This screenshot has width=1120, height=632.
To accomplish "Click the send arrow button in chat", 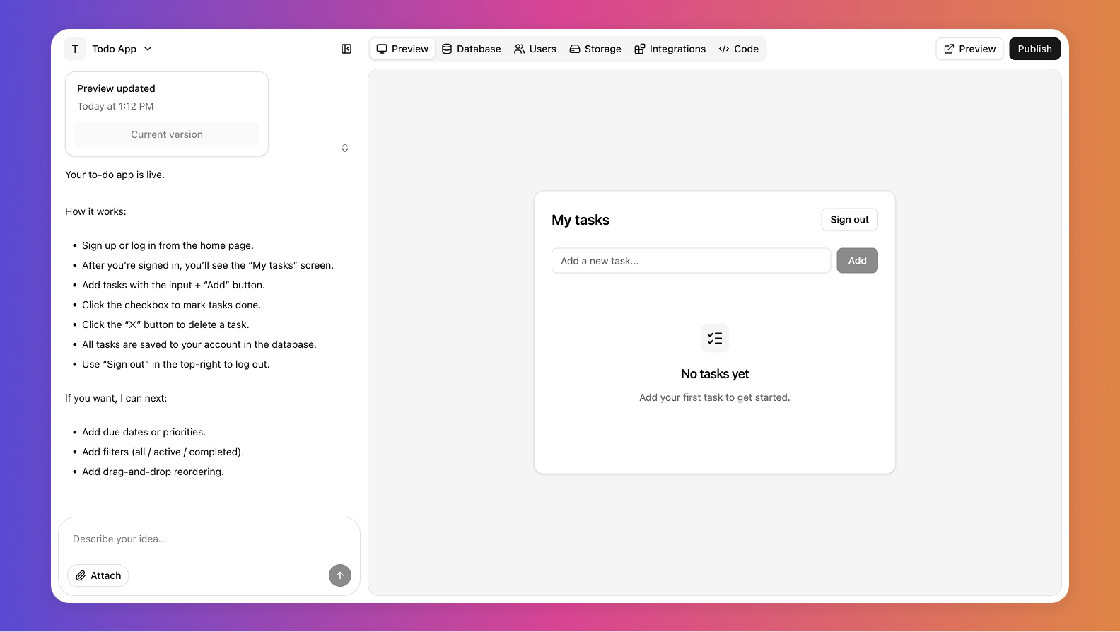I will [x=339, y=575].
